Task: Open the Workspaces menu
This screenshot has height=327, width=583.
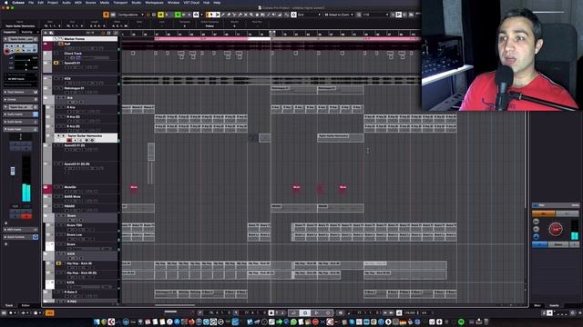Action: (154, 2)
